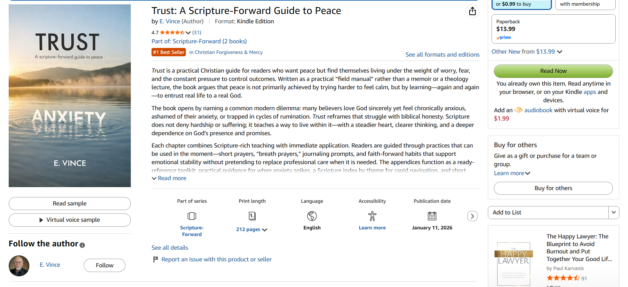Click the Follow the author info icon
The height and width of the screenshot is (287, 628).
pos(82,245)
